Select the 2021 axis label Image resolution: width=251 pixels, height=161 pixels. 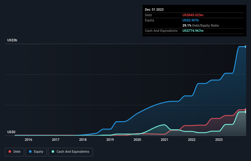point(164,140)
